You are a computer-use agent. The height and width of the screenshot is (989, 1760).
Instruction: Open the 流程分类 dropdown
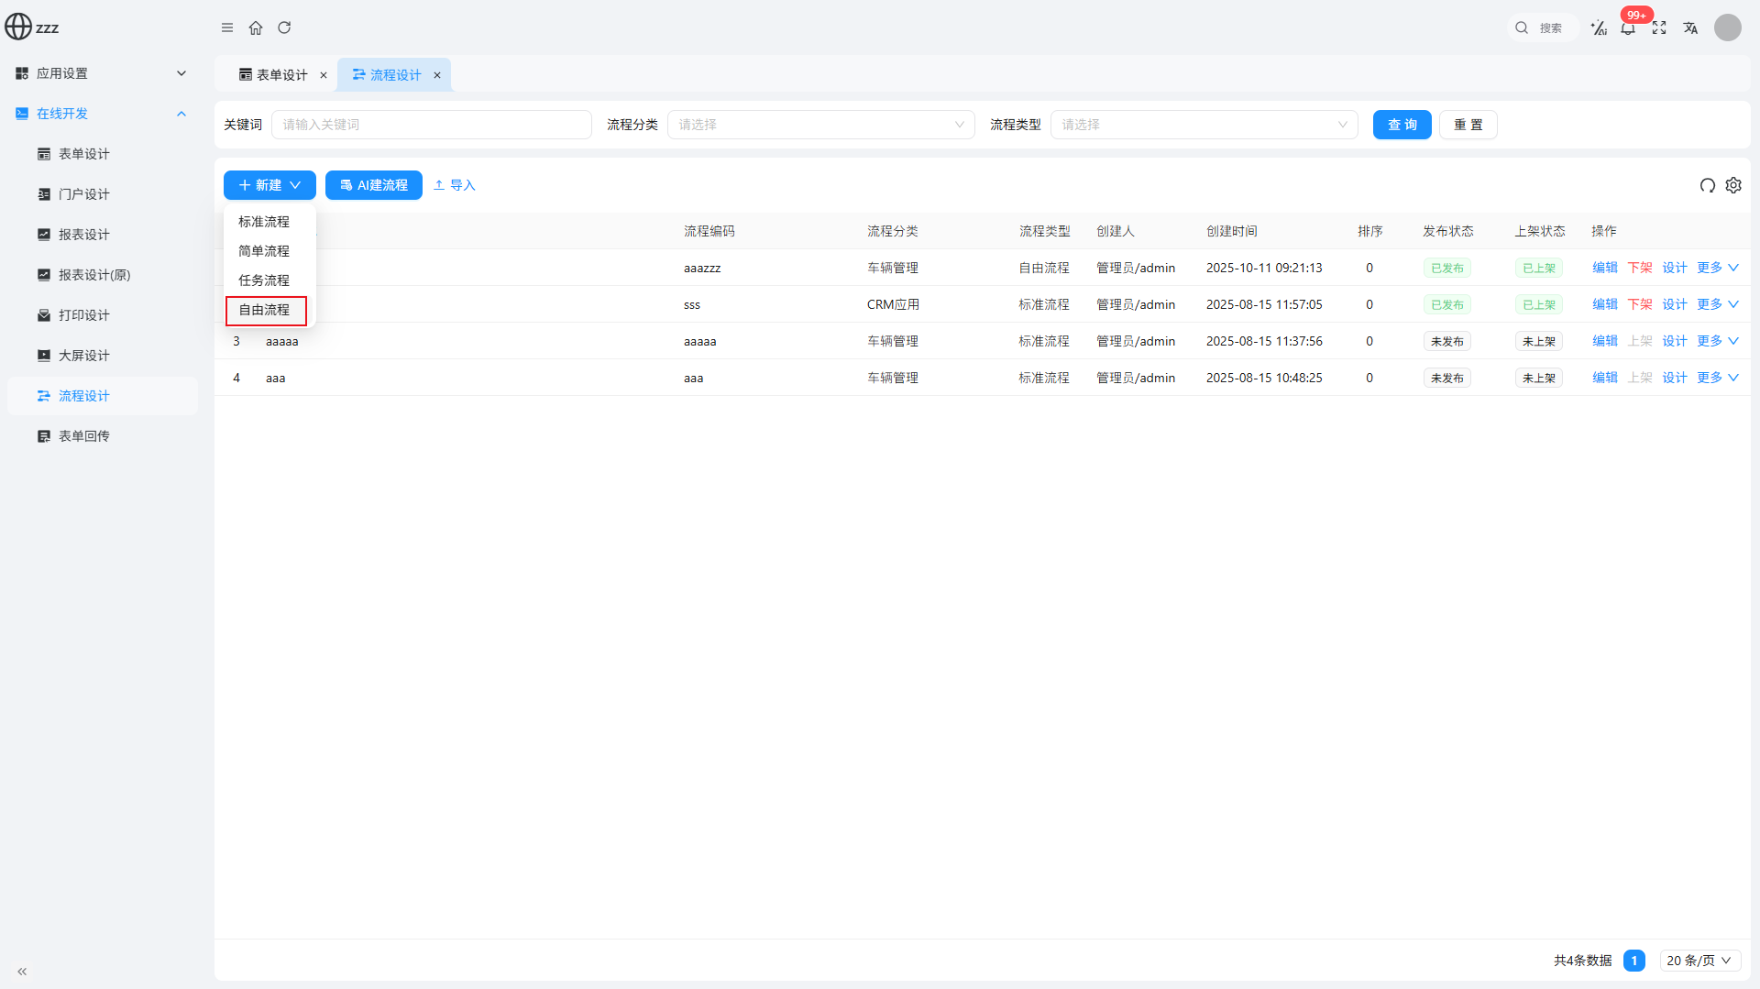point(820,125)
